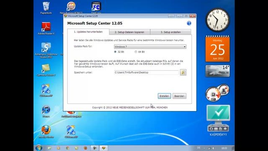Click the calendar gadget showing 25
This screenshot has height=151, width=268.
click(218, 49)
